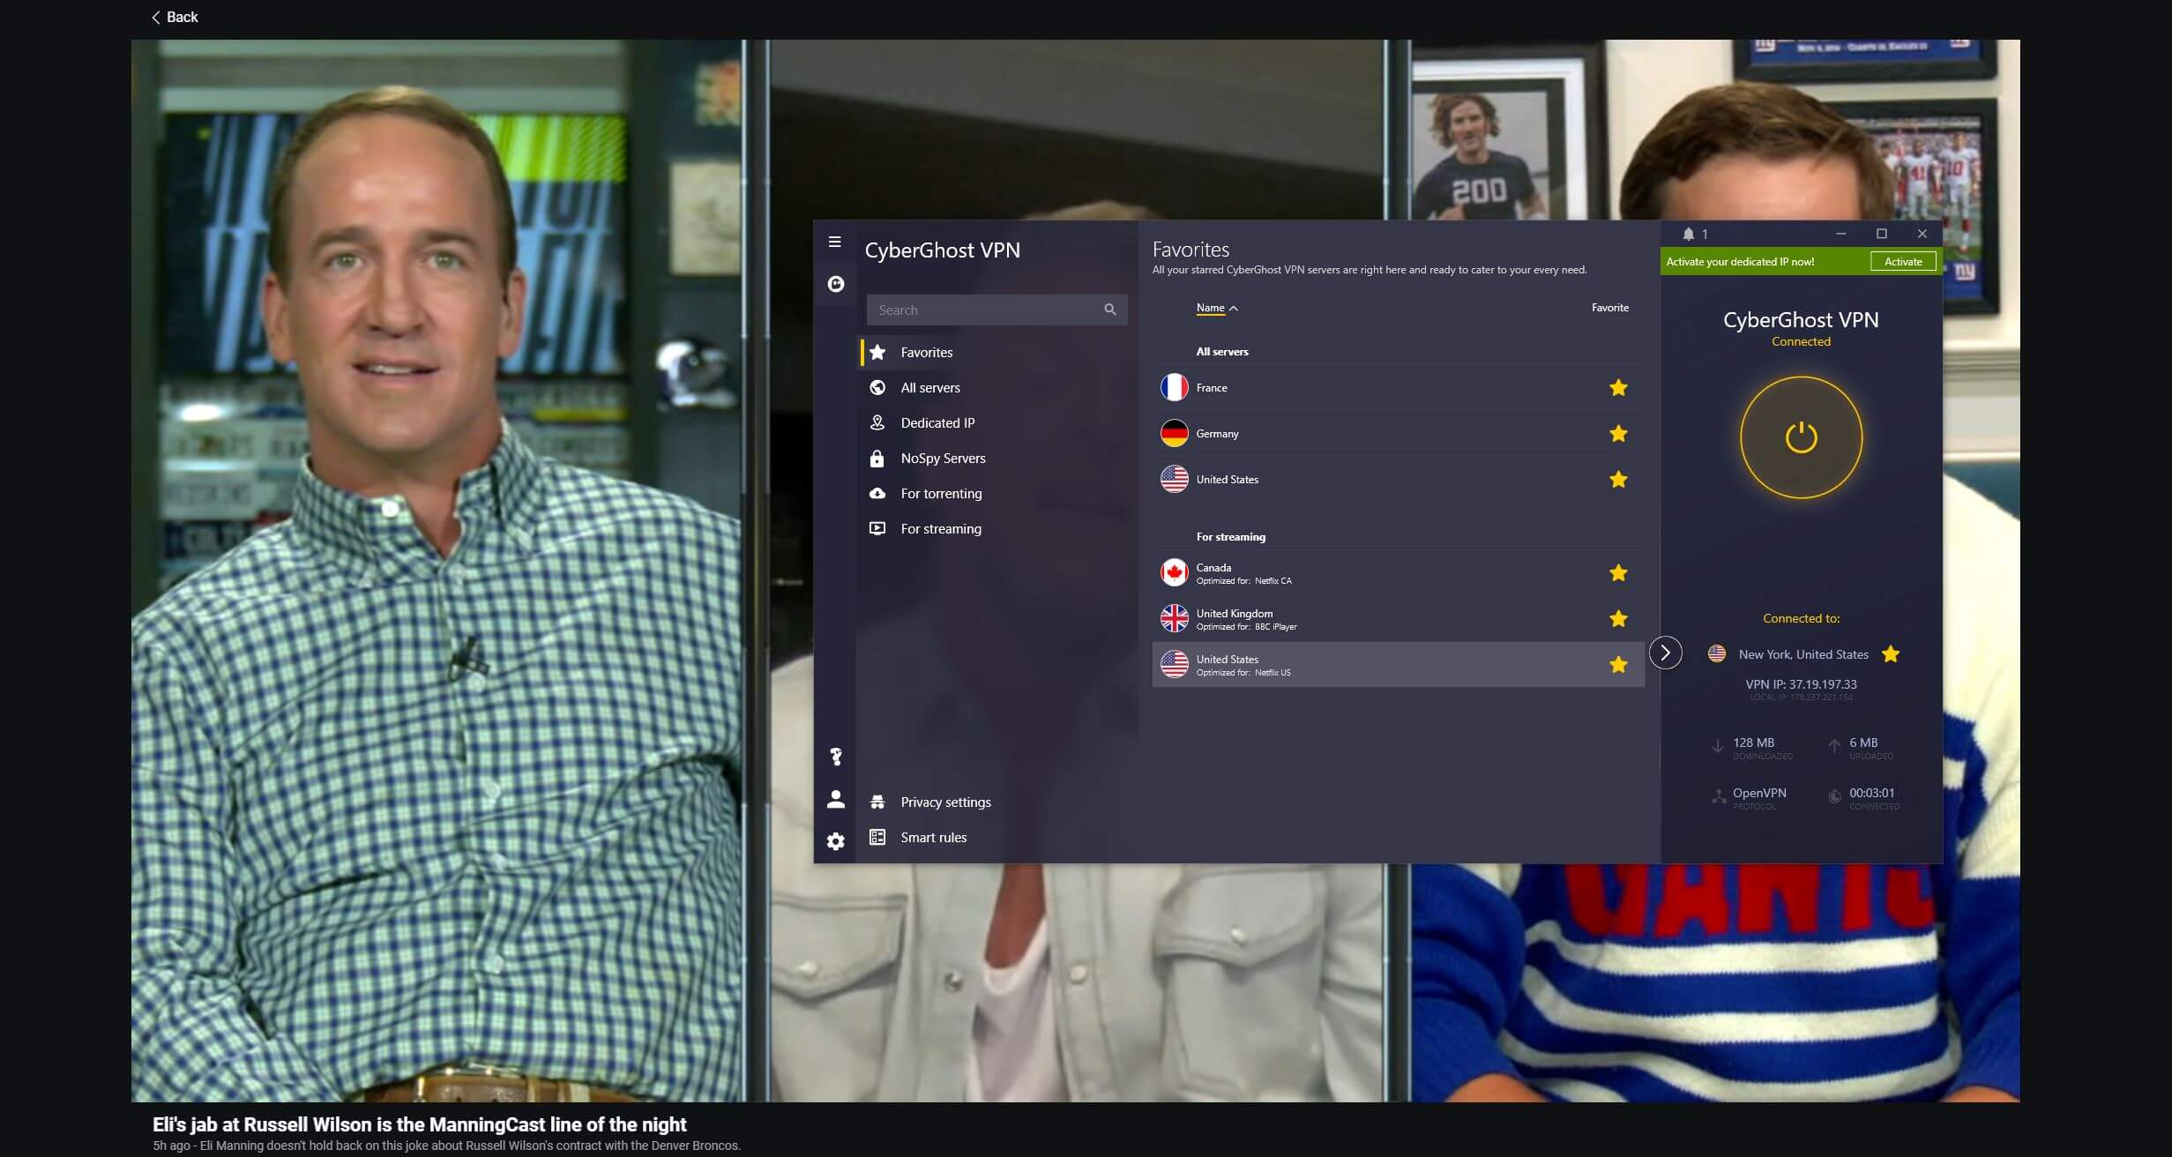This screenshot has width=2172, height=1157.
Task: Click the 00:03:01 connected timer
Action: click(1871, 793)
